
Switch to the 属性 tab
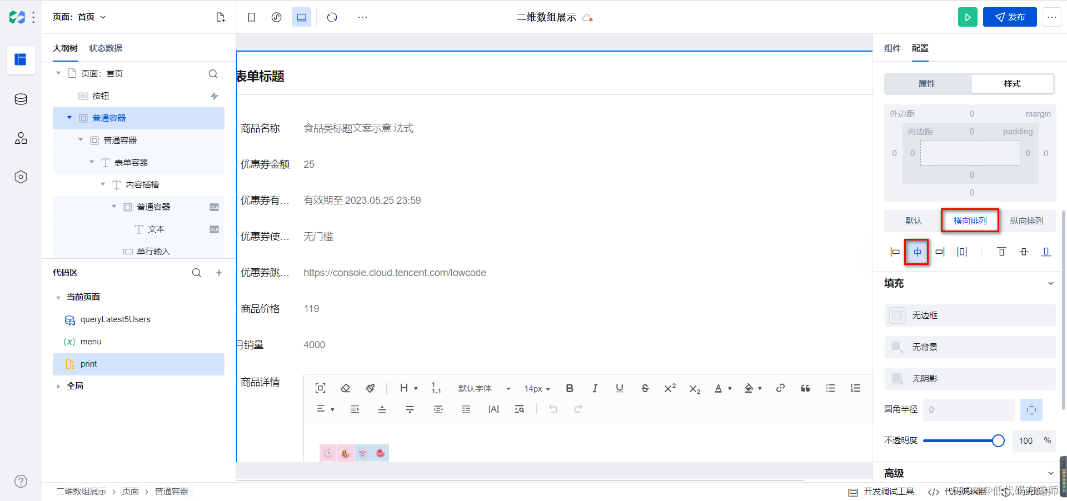pyautogui.click(x=927, y=84)
